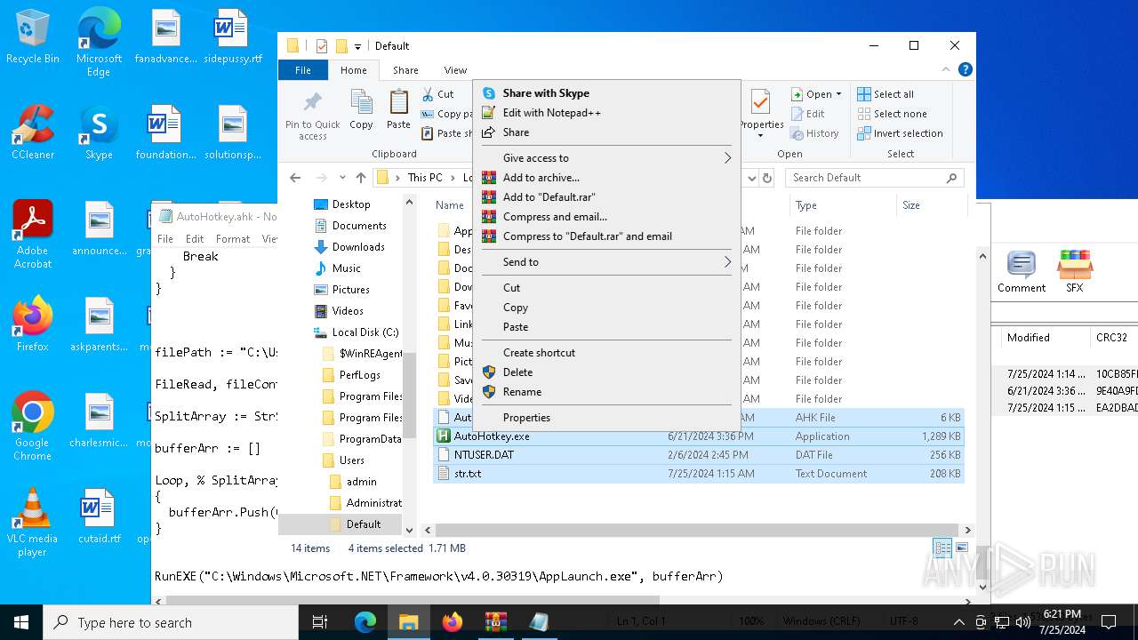Click Search Default input field
Screen dimensions: 1138x640
(874, 178)
